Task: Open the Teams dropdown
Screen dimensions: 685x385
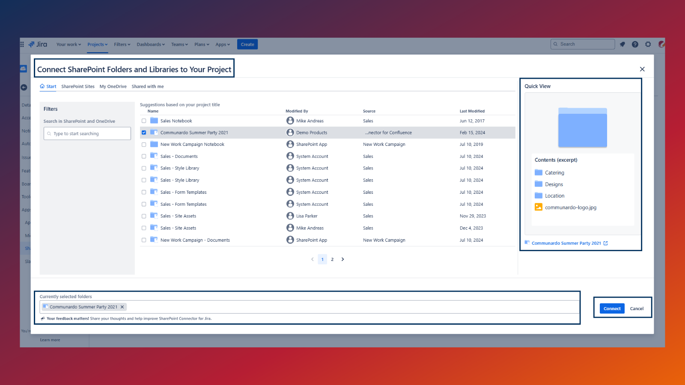Action: tap(179, 44)
